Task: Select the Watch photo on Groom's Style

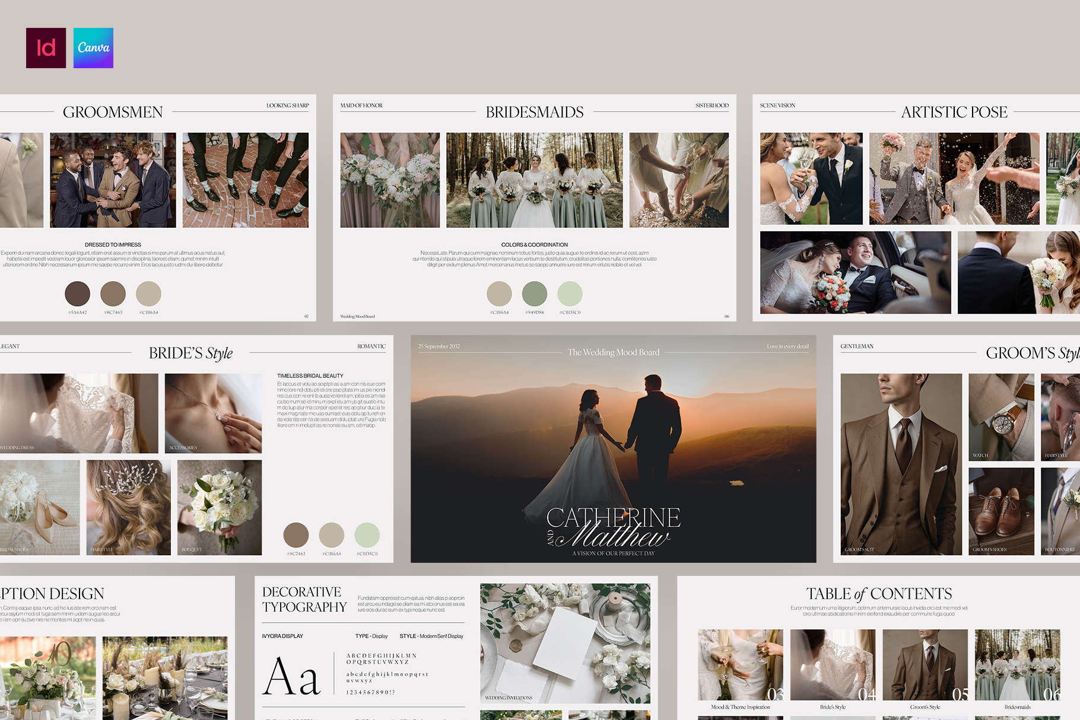Action: [1001, 417]
